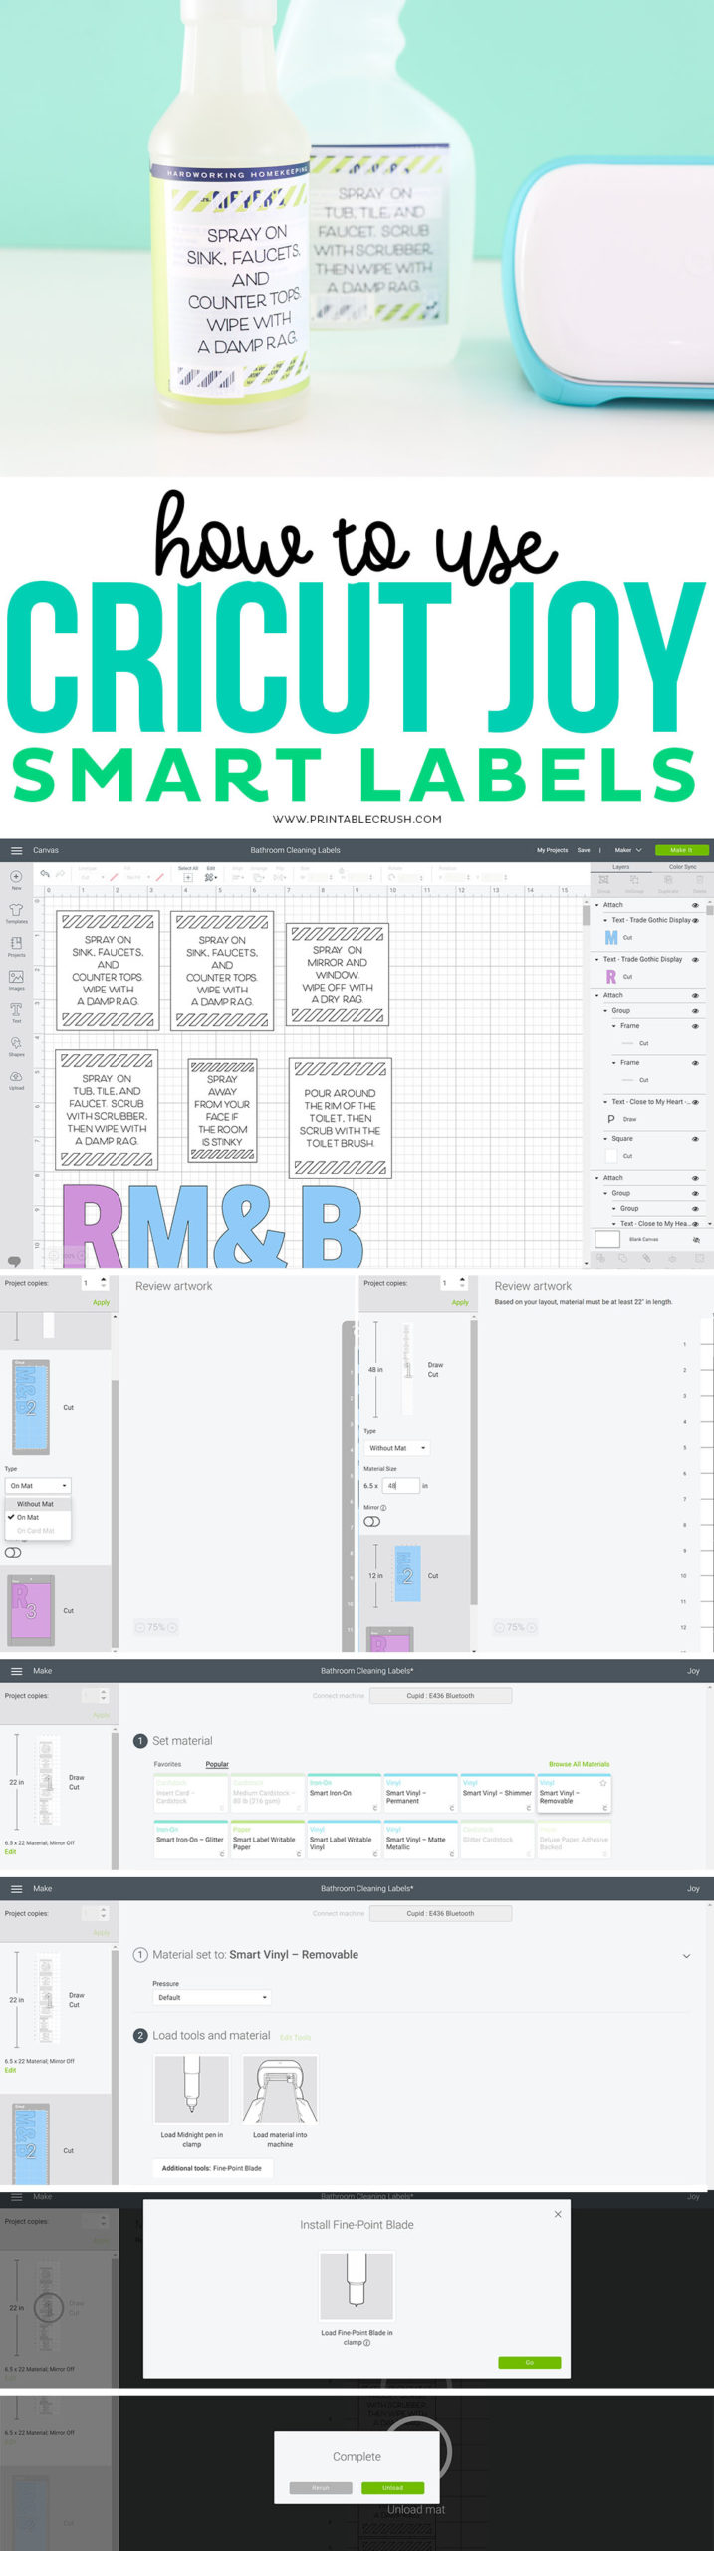714x2551 pixels.
Task: Click Load material into machine illustration
Action: click(280, 2089)
